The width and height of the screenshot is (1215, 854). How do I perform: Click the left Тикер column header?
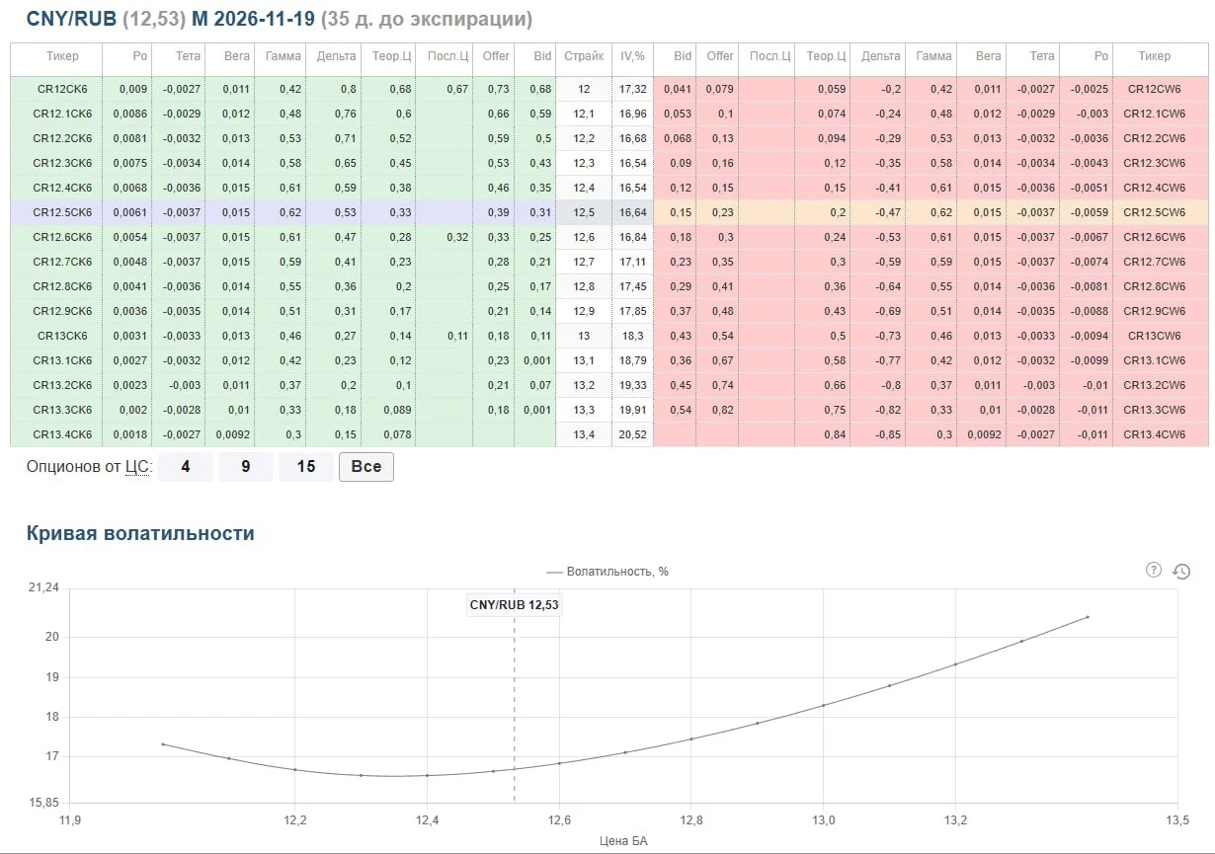(x=62, y=56)
